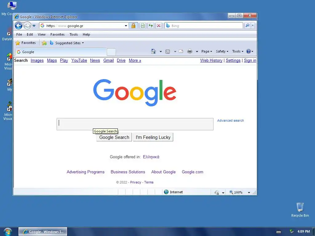Open the Terms link
The image size is (315, 236).
(149, 182)
